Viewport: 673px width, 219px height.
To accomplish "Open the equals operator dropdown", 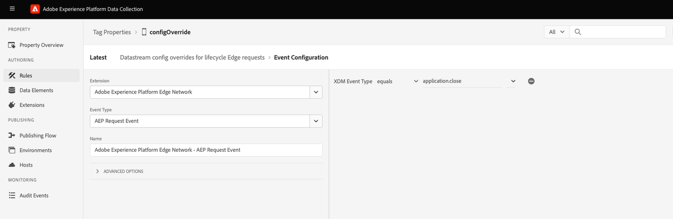I will click(397, 81).
